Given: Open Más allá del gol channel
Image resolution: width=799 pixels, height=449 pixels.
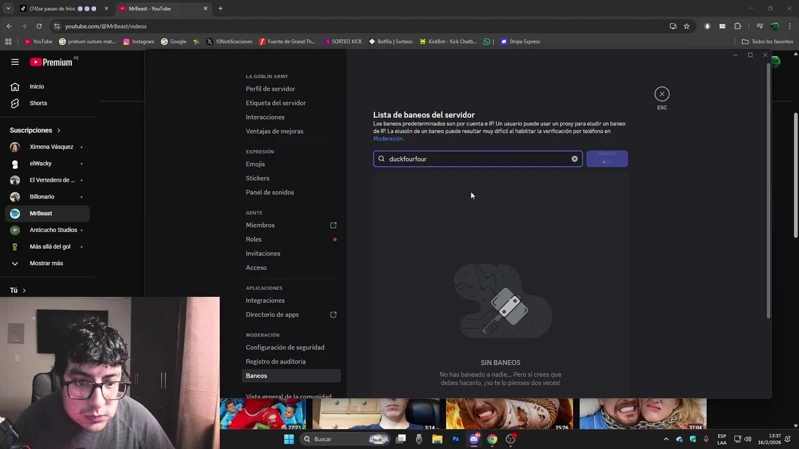Looking at the screenshot, I should 47,246.
